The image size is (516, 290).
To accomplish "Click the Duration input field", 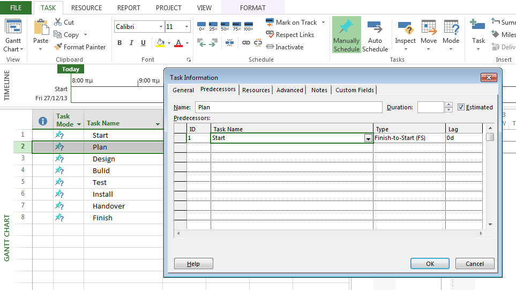I will click(431, 107).
